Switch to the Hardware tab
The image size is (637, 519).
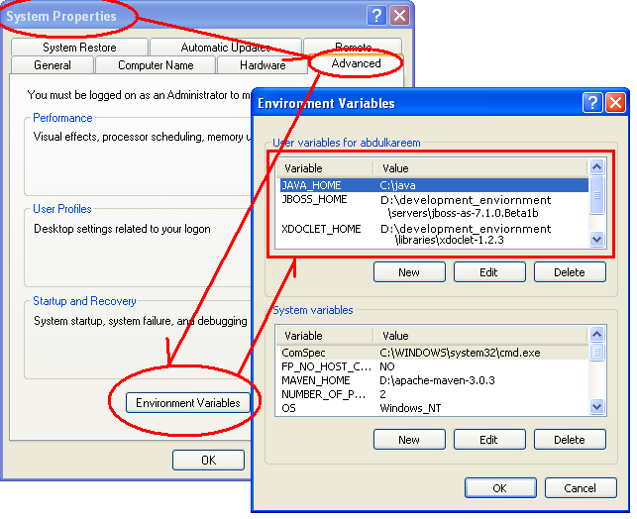pos(263,65)
